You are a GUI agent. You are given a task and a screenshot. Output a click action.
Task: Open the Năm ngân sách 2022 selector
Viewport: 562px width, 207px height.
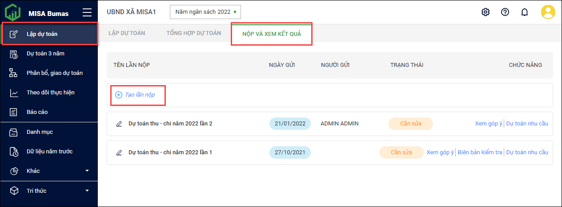pos(205,12)
